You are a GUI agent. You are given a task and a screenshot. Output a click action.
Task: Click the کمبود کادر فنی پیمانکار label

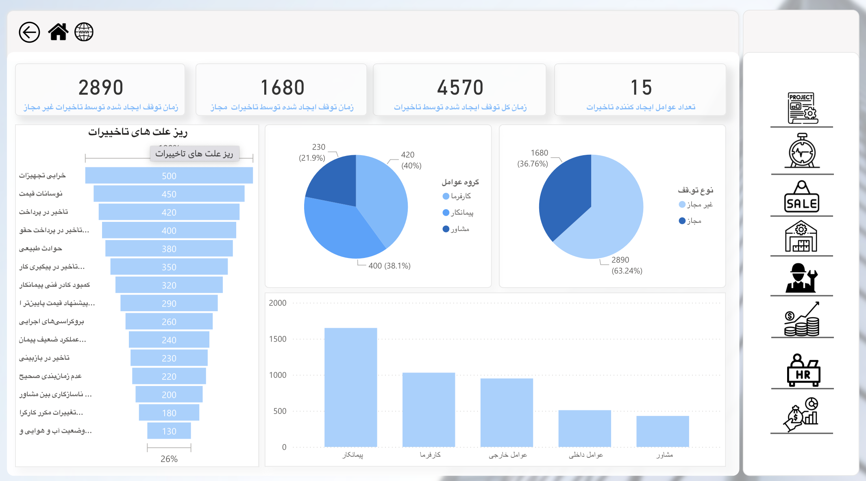click(x=54, y=285)
